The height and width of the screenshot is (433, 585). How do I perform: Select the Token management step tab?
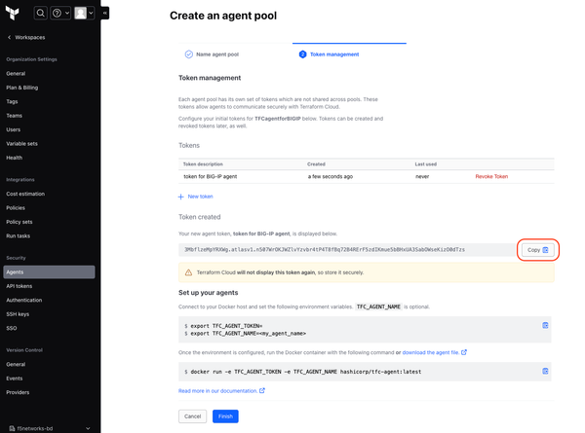(333, 54)
